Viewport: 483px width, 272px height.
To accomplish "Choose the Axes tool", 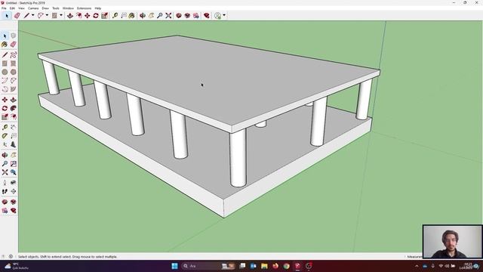I will point(5,144).
